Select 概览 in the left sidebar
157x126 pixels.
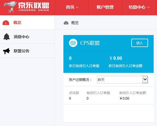[x=27, y=23]
